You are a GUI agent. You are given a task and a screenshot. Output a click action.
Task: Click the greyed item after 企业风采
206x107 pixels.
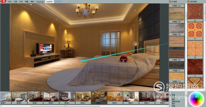click(58, 1)
